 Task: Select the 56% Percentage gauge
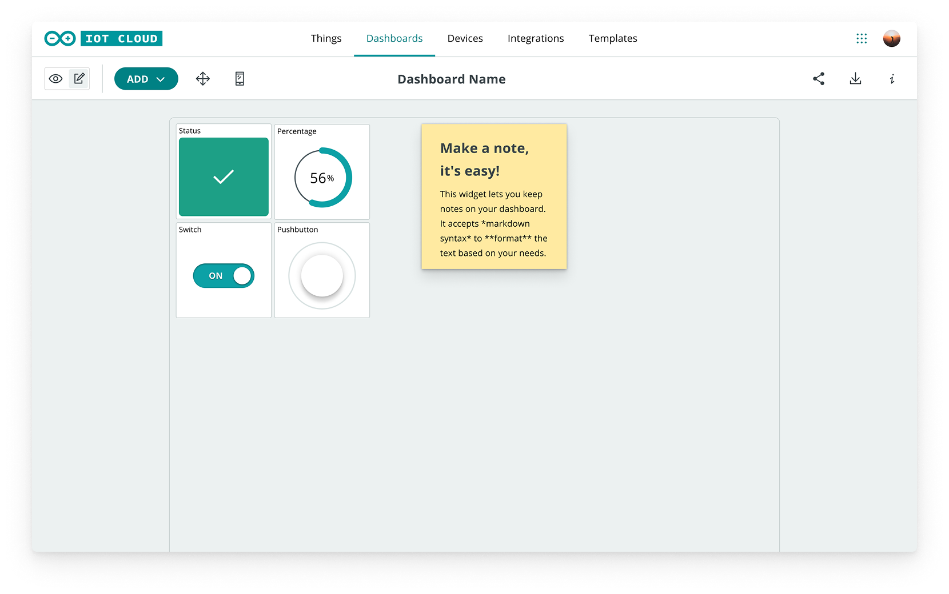point(322,178)
